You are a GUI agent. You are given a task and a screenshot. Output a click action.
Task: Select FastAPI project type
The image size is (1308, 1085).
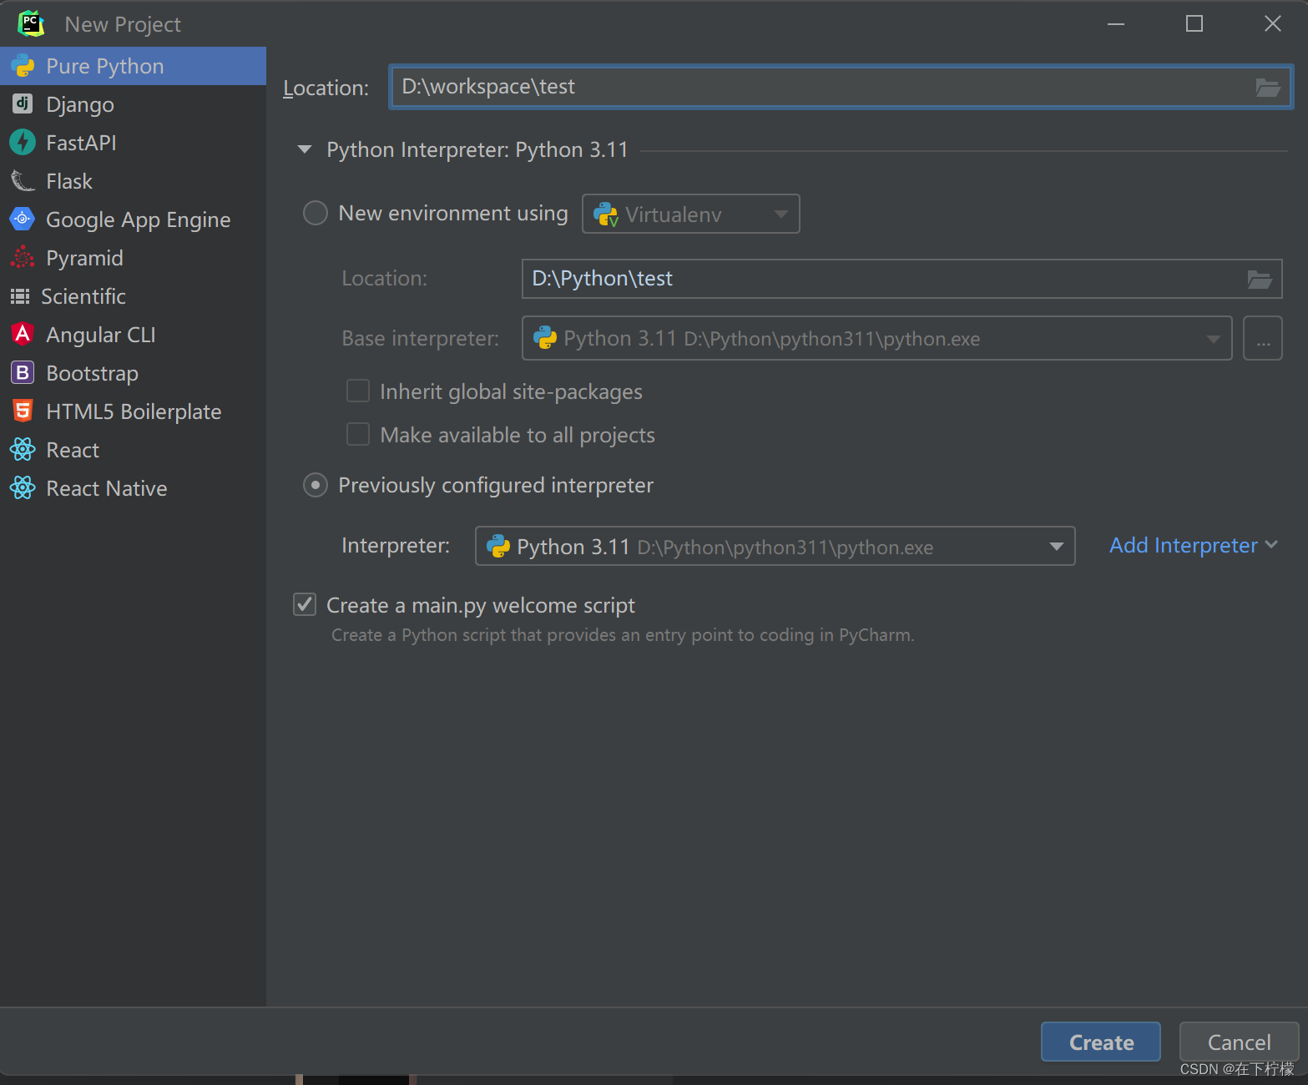(x=133, y=143)
